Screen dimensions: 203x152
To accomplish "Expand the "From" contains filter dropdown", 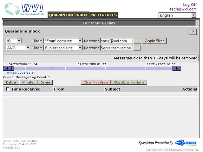I will pos(63,41).
